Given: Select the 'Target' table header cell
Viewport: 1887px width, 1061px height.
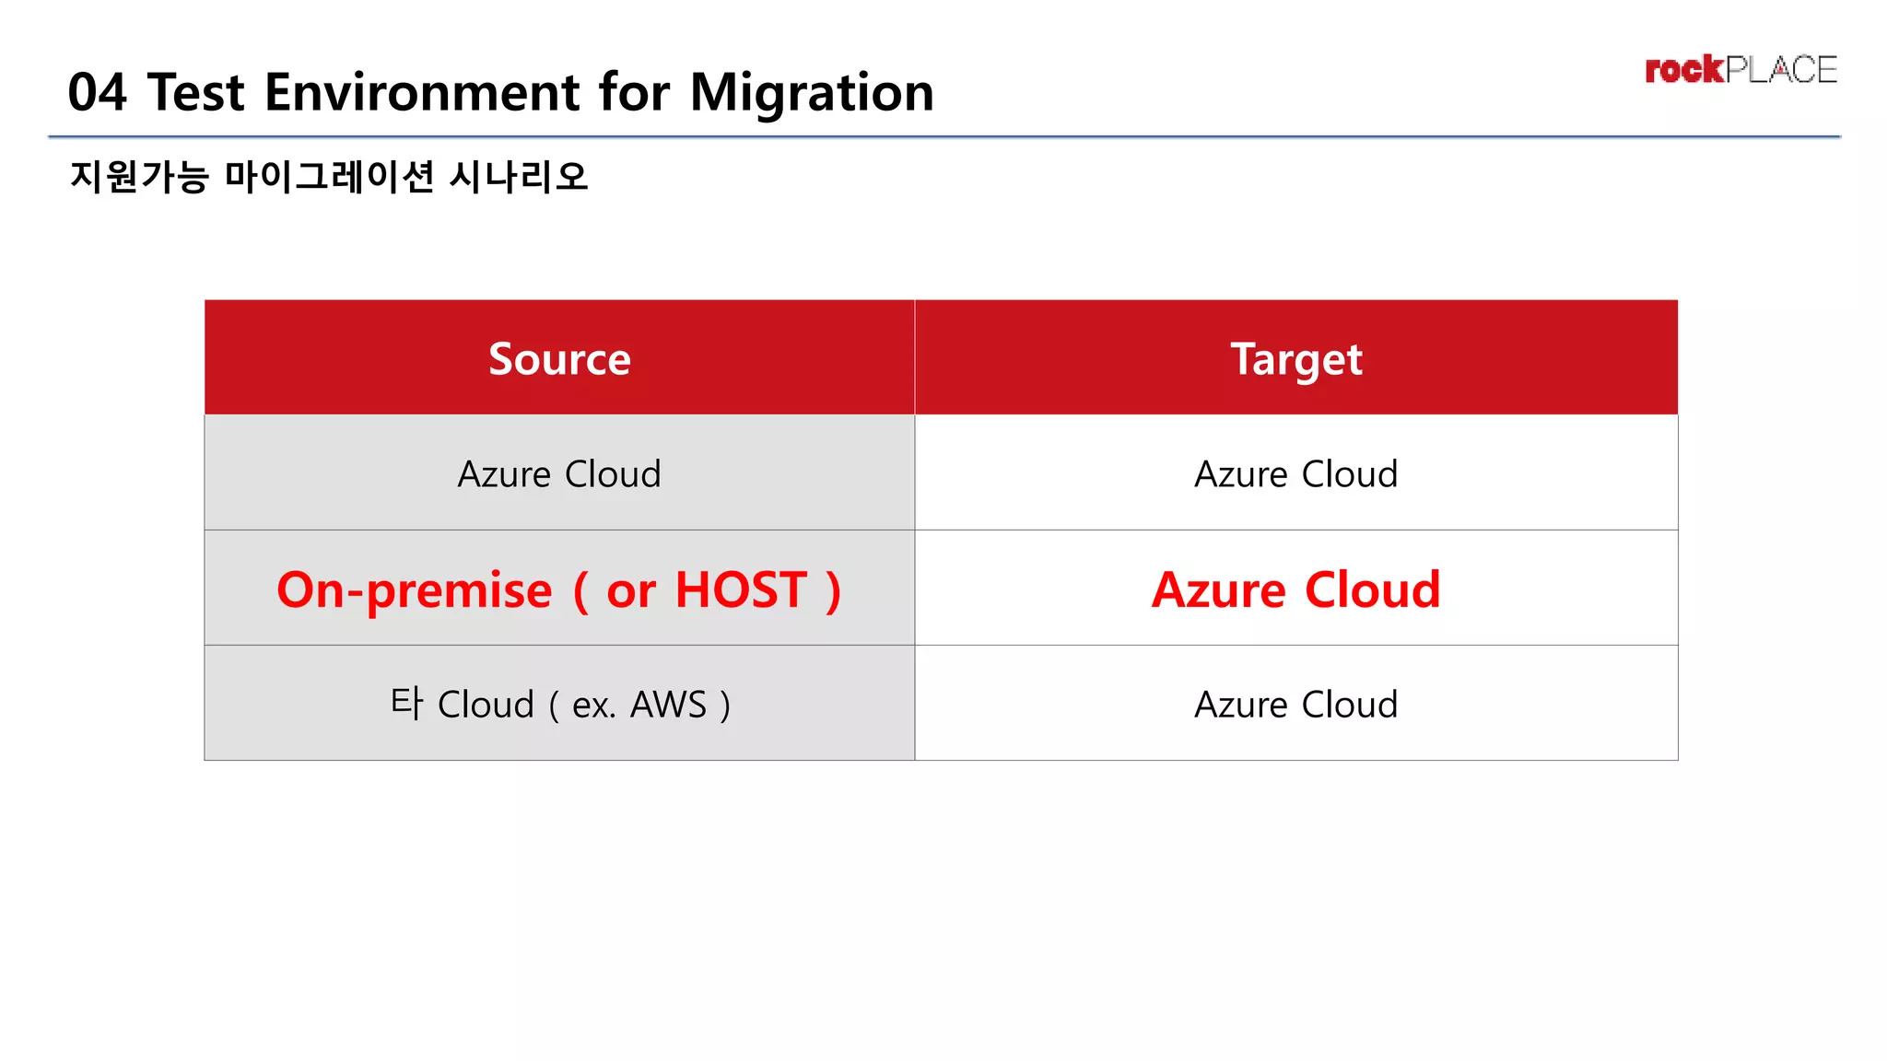Looking at the screenshot, I should [x=1295, y=358].
